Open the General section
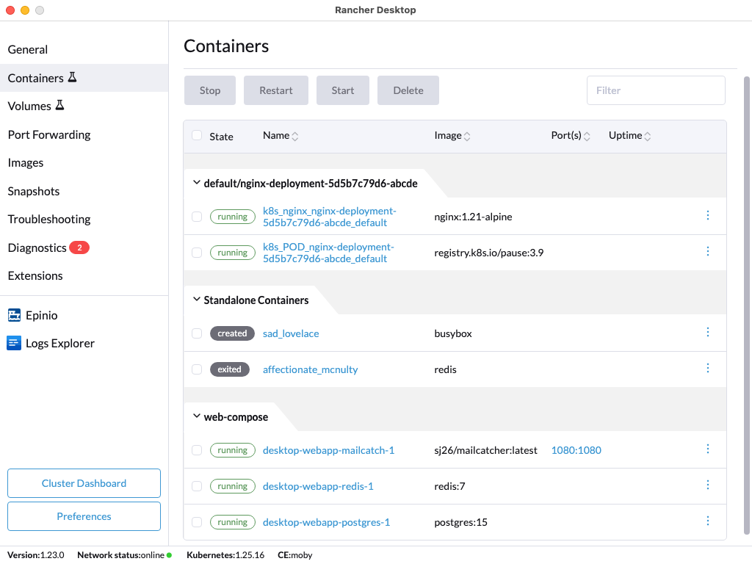This screenshot has width=752, height=564. point(84,49)
